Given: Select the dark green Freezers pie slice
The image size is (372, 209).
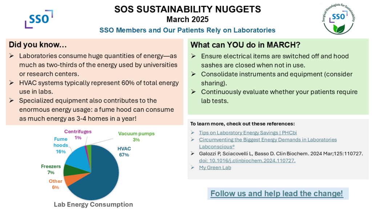Looking at the screenshot, I should pyautogui.click(x=69, y=170).
